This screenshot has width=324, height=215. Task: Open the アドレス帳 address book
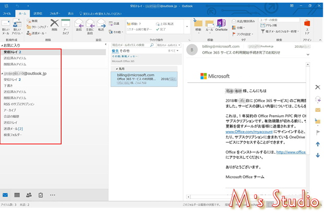coord(269,25)
